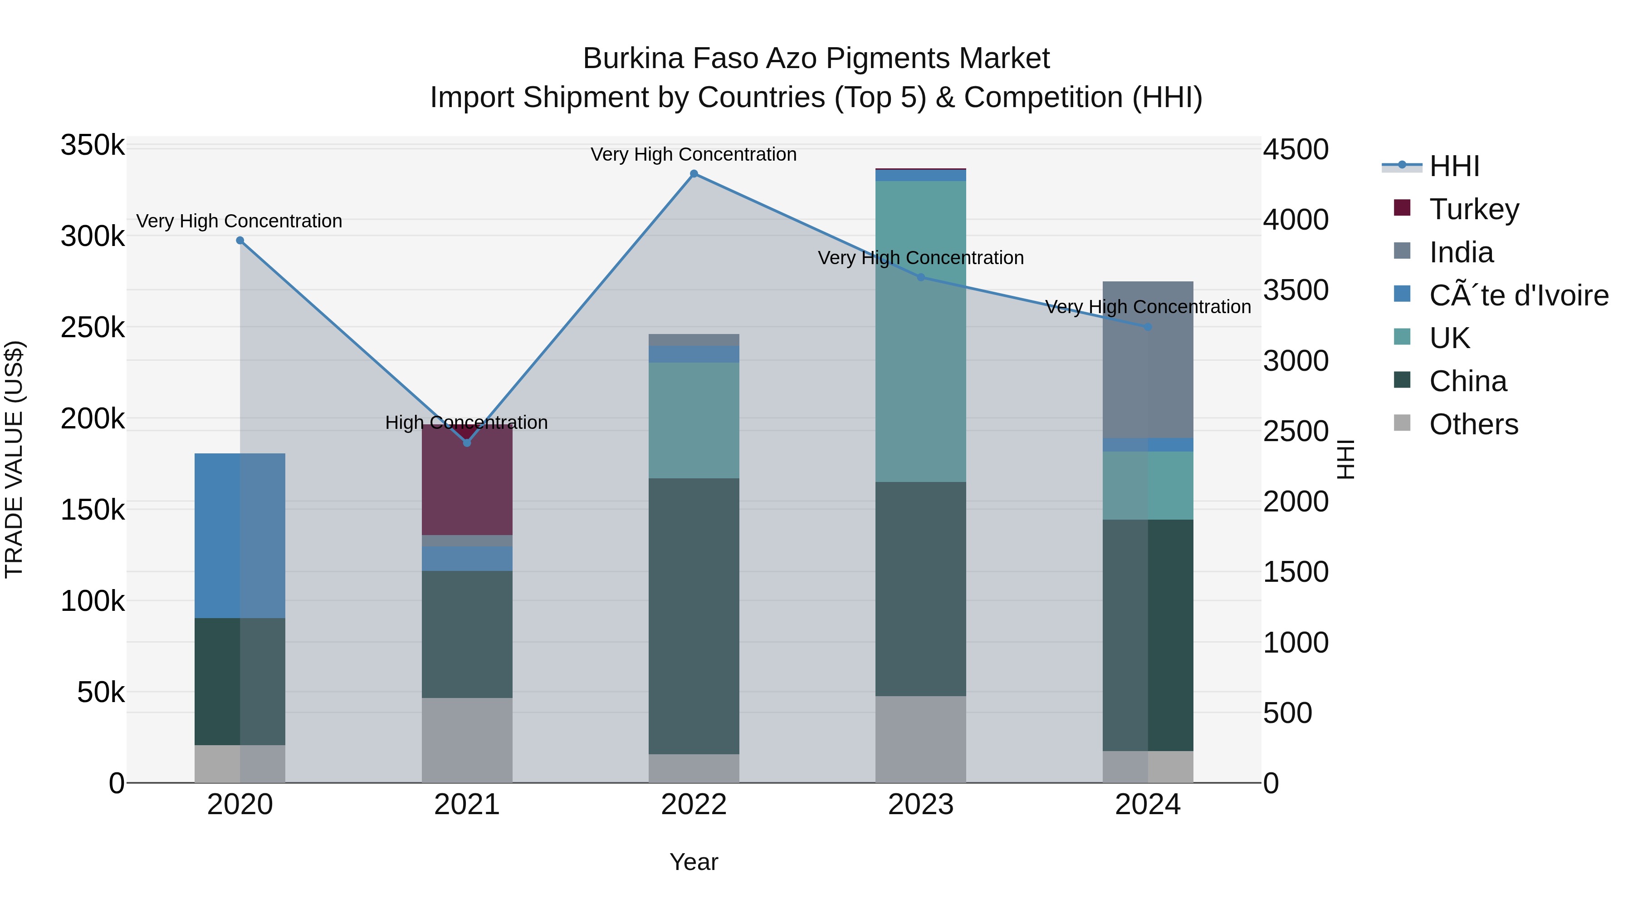1633x919 pixels.
Task: Click the Turkey maroon legend swatch
Action: coord(1402,207)
